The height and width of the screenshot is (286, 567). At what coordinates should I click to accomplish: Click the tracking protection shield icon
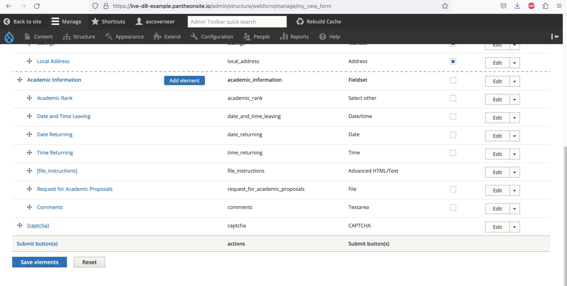point(95,6)
